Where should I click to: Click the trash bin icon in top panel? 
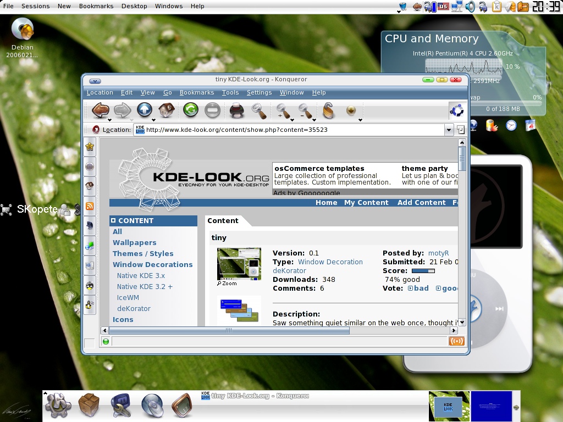pyautogui.click(x=403, y=7)
